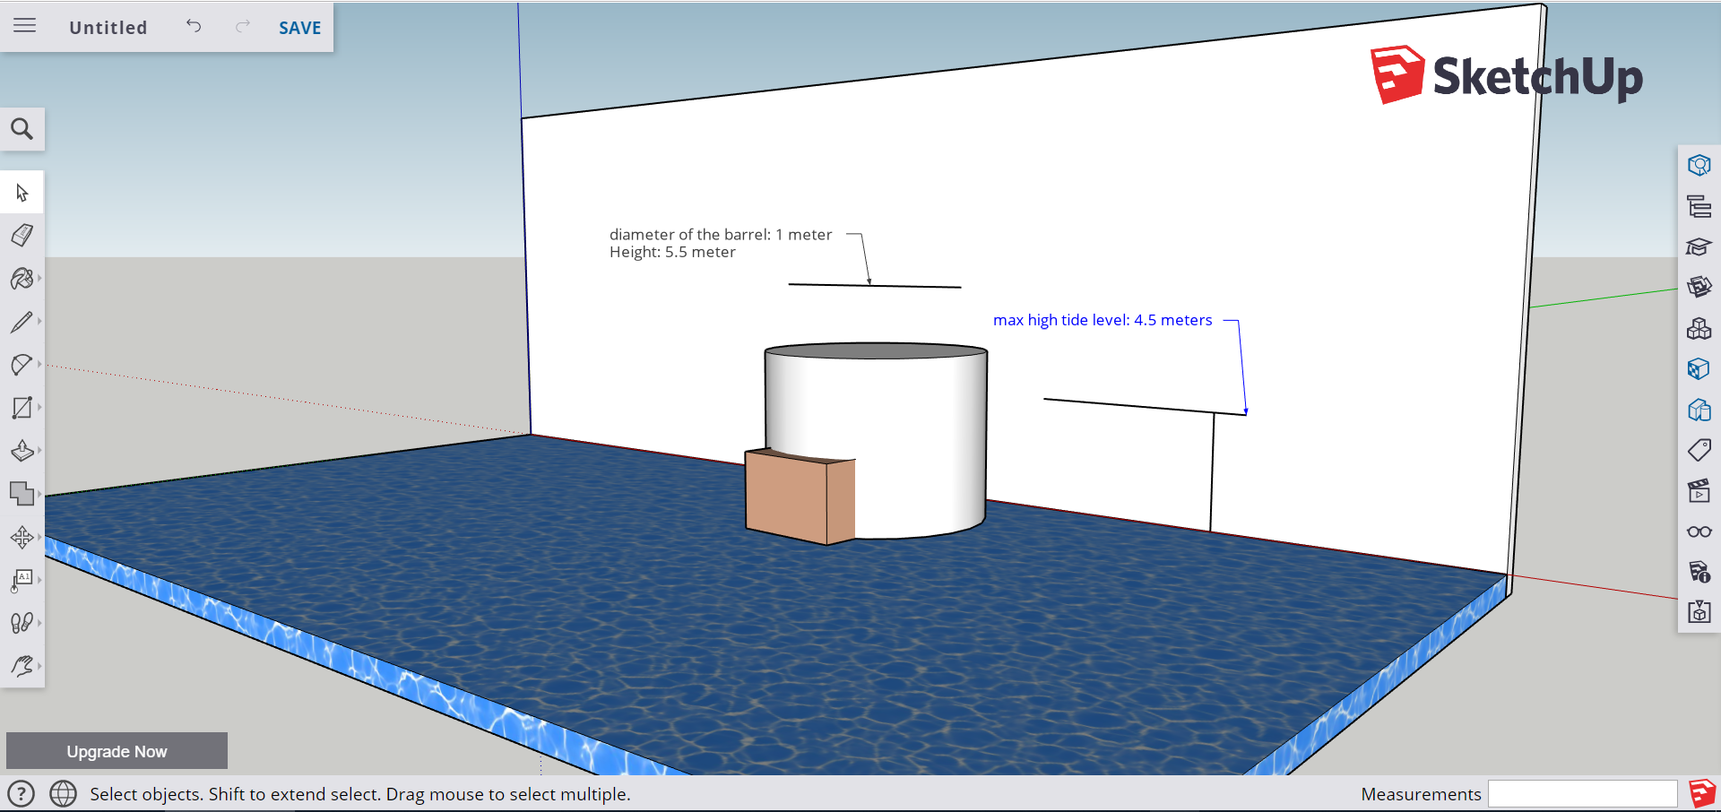Open the search tool
The image size is (1721, 812).
pyautogui.click(x=22, y=129)
